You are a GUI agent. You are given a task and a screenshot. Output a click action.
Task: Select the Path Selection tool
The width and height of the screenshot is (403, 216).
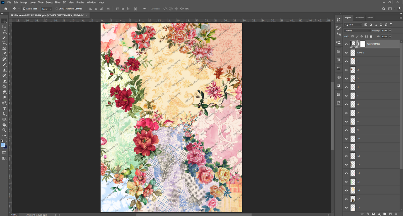click(x=4, y=114)
